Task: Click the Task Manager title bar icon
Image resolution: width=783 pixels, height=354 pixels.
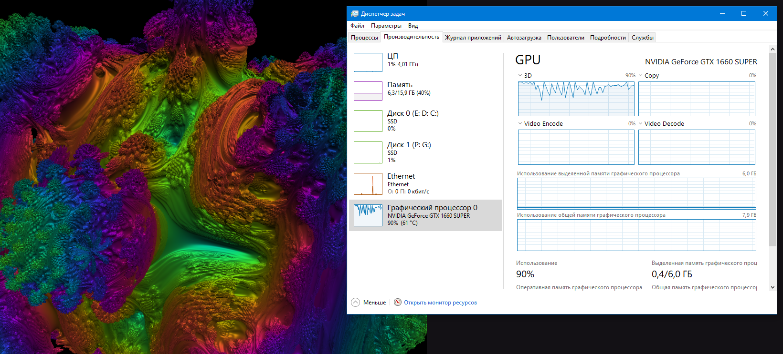Action: click(x=355, y=14)
